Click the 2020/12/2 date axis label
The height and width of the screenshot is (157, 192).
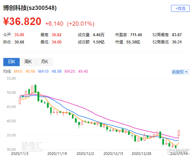coord(85,154)
